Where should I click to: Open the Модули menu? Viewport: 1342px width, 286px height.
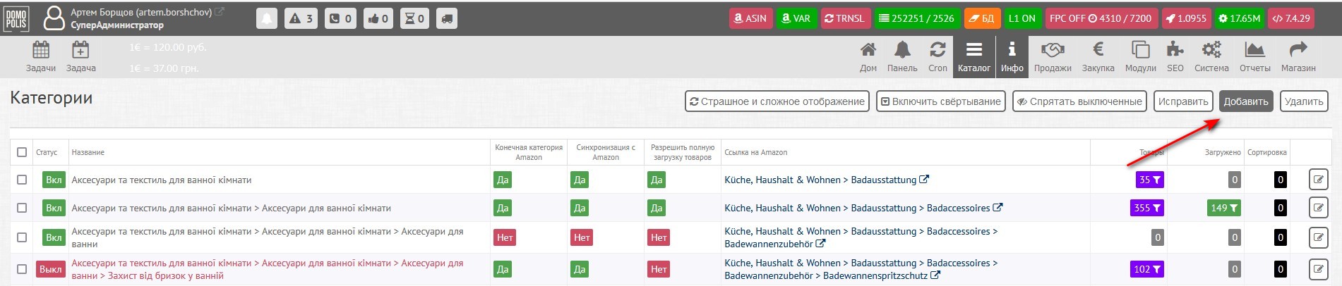tap(1140, 56)
